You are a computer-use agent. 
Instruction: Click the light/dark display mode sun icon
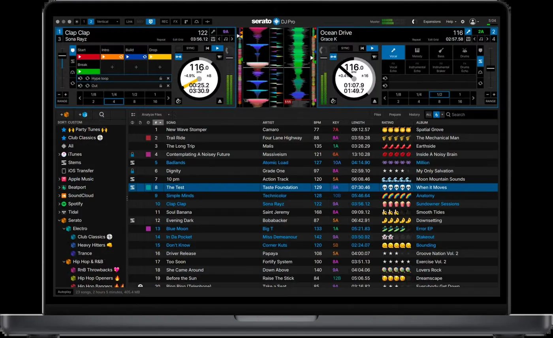point(77,22)
